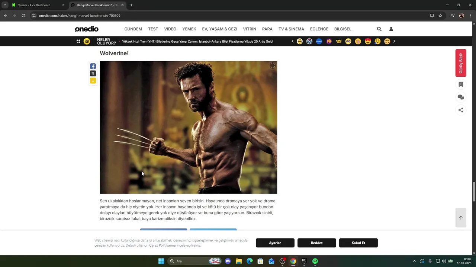Click the yellow news icon in ticker bar

(87, 41)
